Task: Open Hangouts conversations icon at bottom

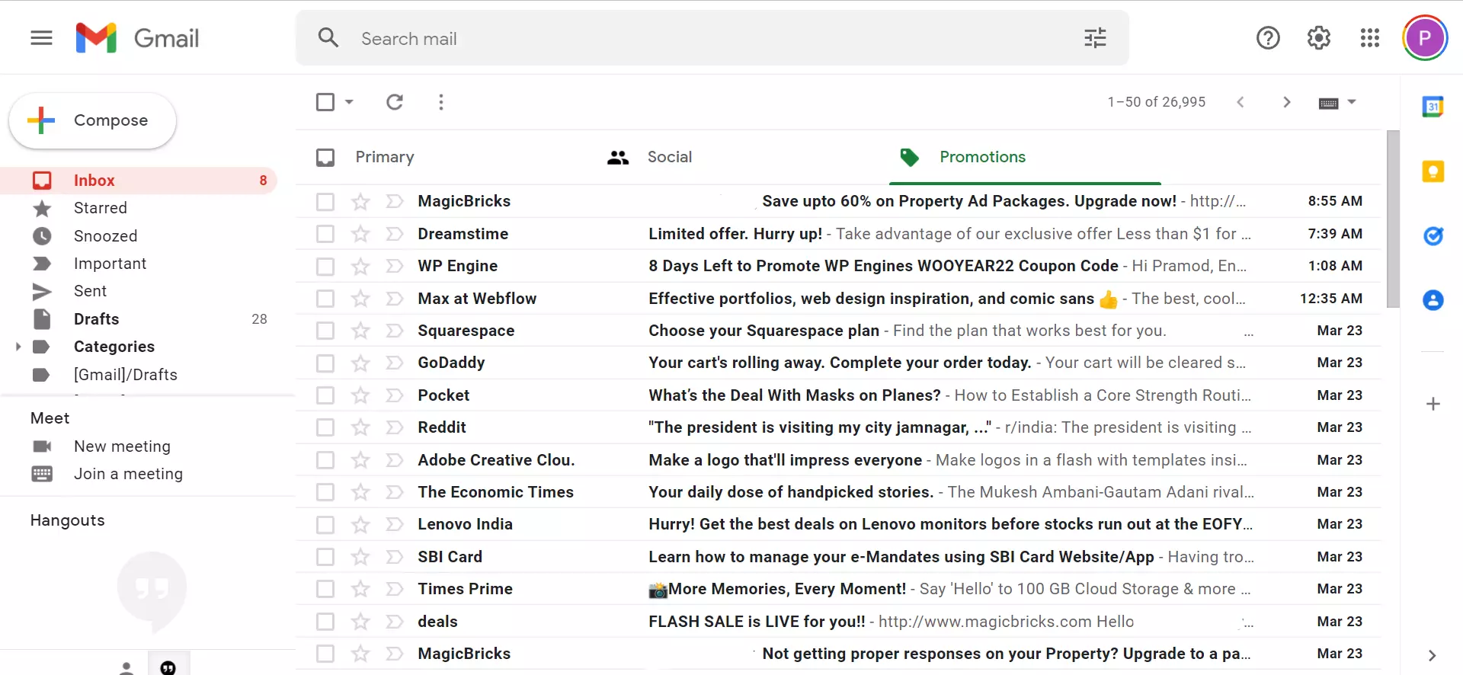Action: click(x=168, y=666)
